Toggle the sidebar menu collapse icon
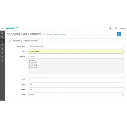127x127 pixels. point(2,28)
